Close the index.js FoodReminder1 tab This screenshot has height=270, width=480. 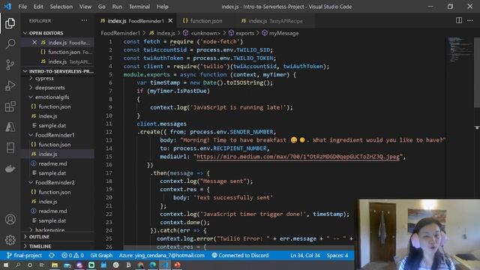[x=170, y=20]
